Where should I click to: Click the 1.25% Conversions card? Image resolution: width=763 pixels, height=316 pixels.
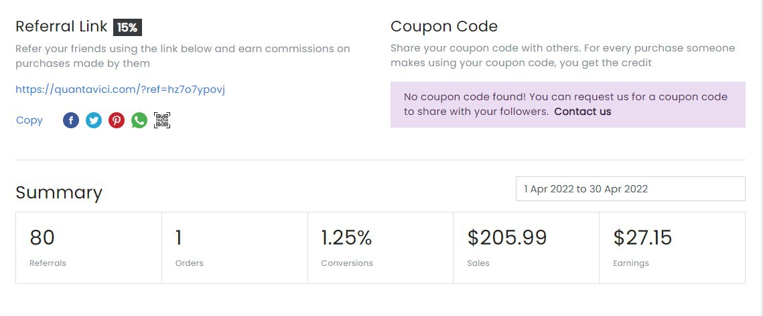point(380,248)
